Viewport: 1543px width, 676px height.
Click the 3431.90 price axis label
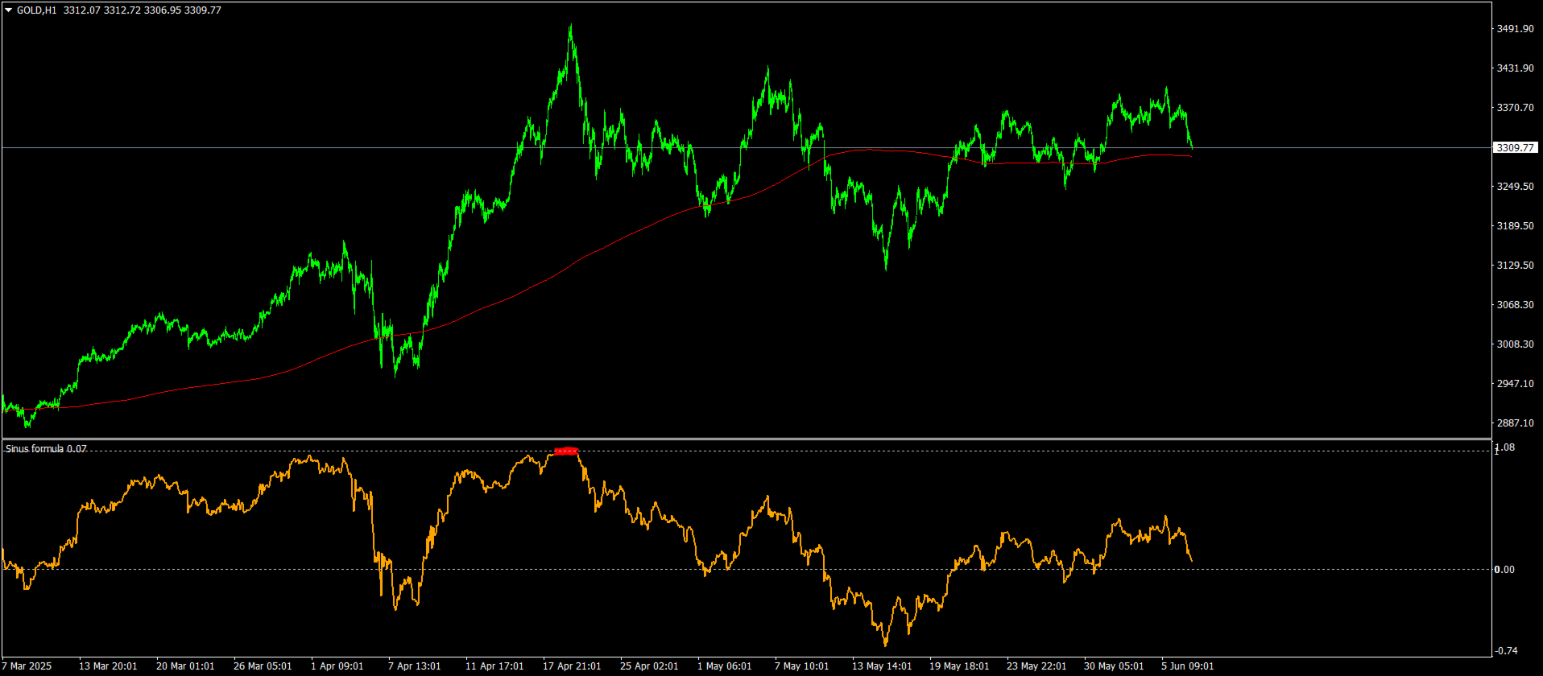1515,68
